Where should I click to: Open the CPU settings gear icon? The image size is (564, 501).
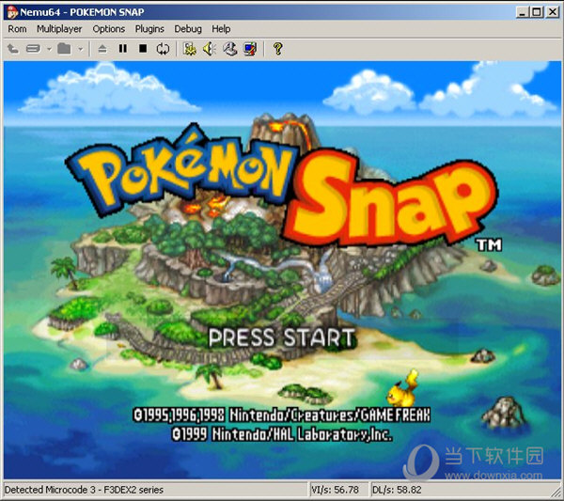(x=190, y=49)
